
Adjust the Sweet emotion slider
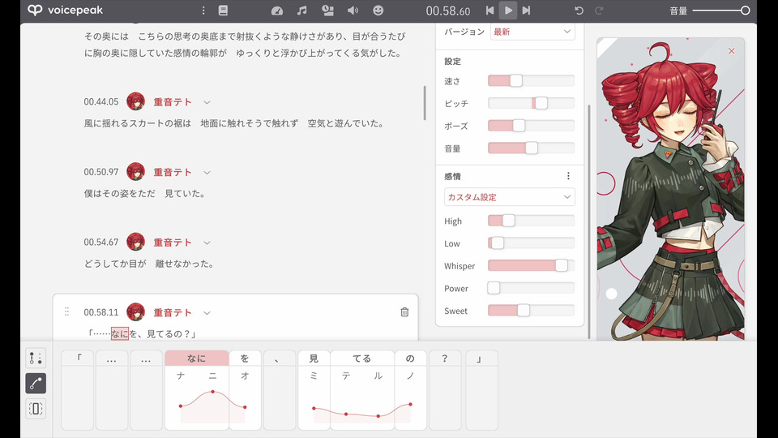531,311
